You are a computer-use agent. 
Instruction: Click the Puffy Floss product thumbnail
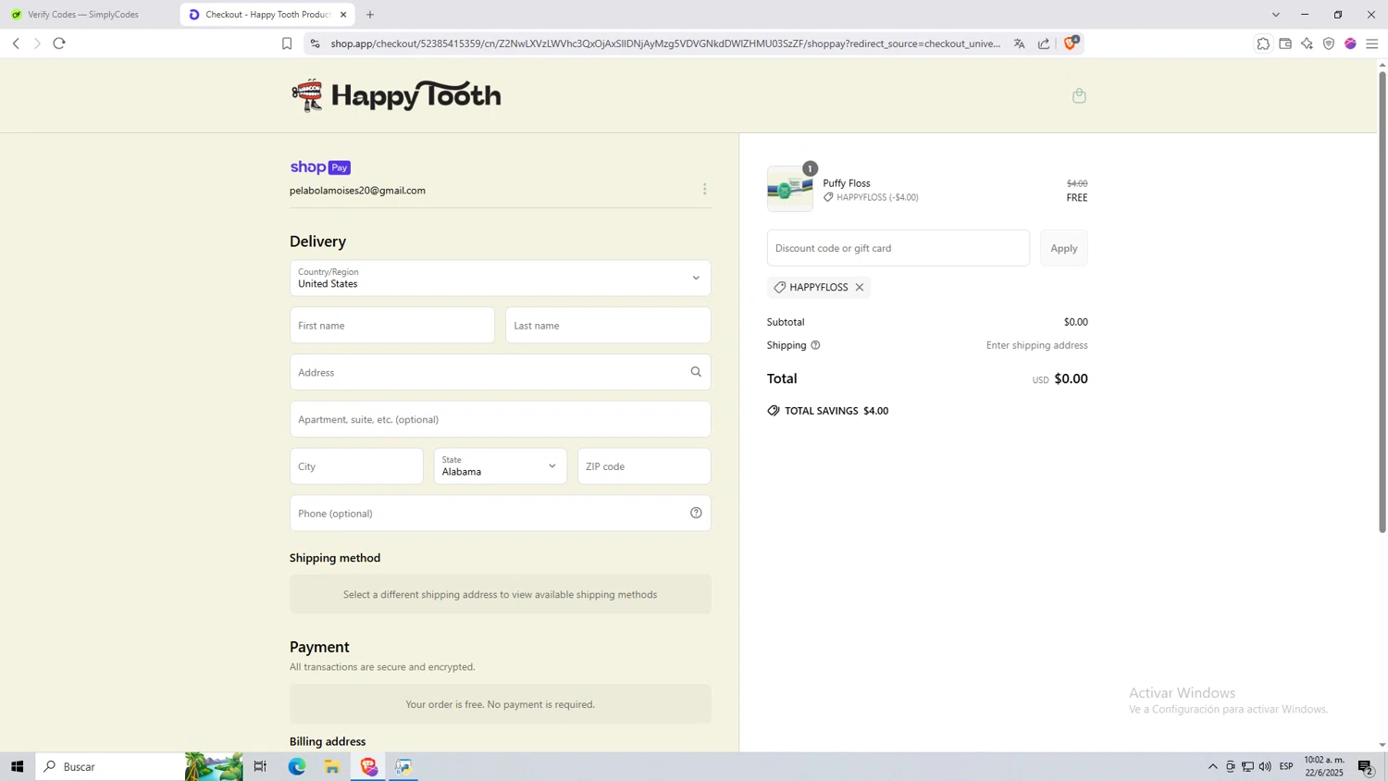click(790, 189)
